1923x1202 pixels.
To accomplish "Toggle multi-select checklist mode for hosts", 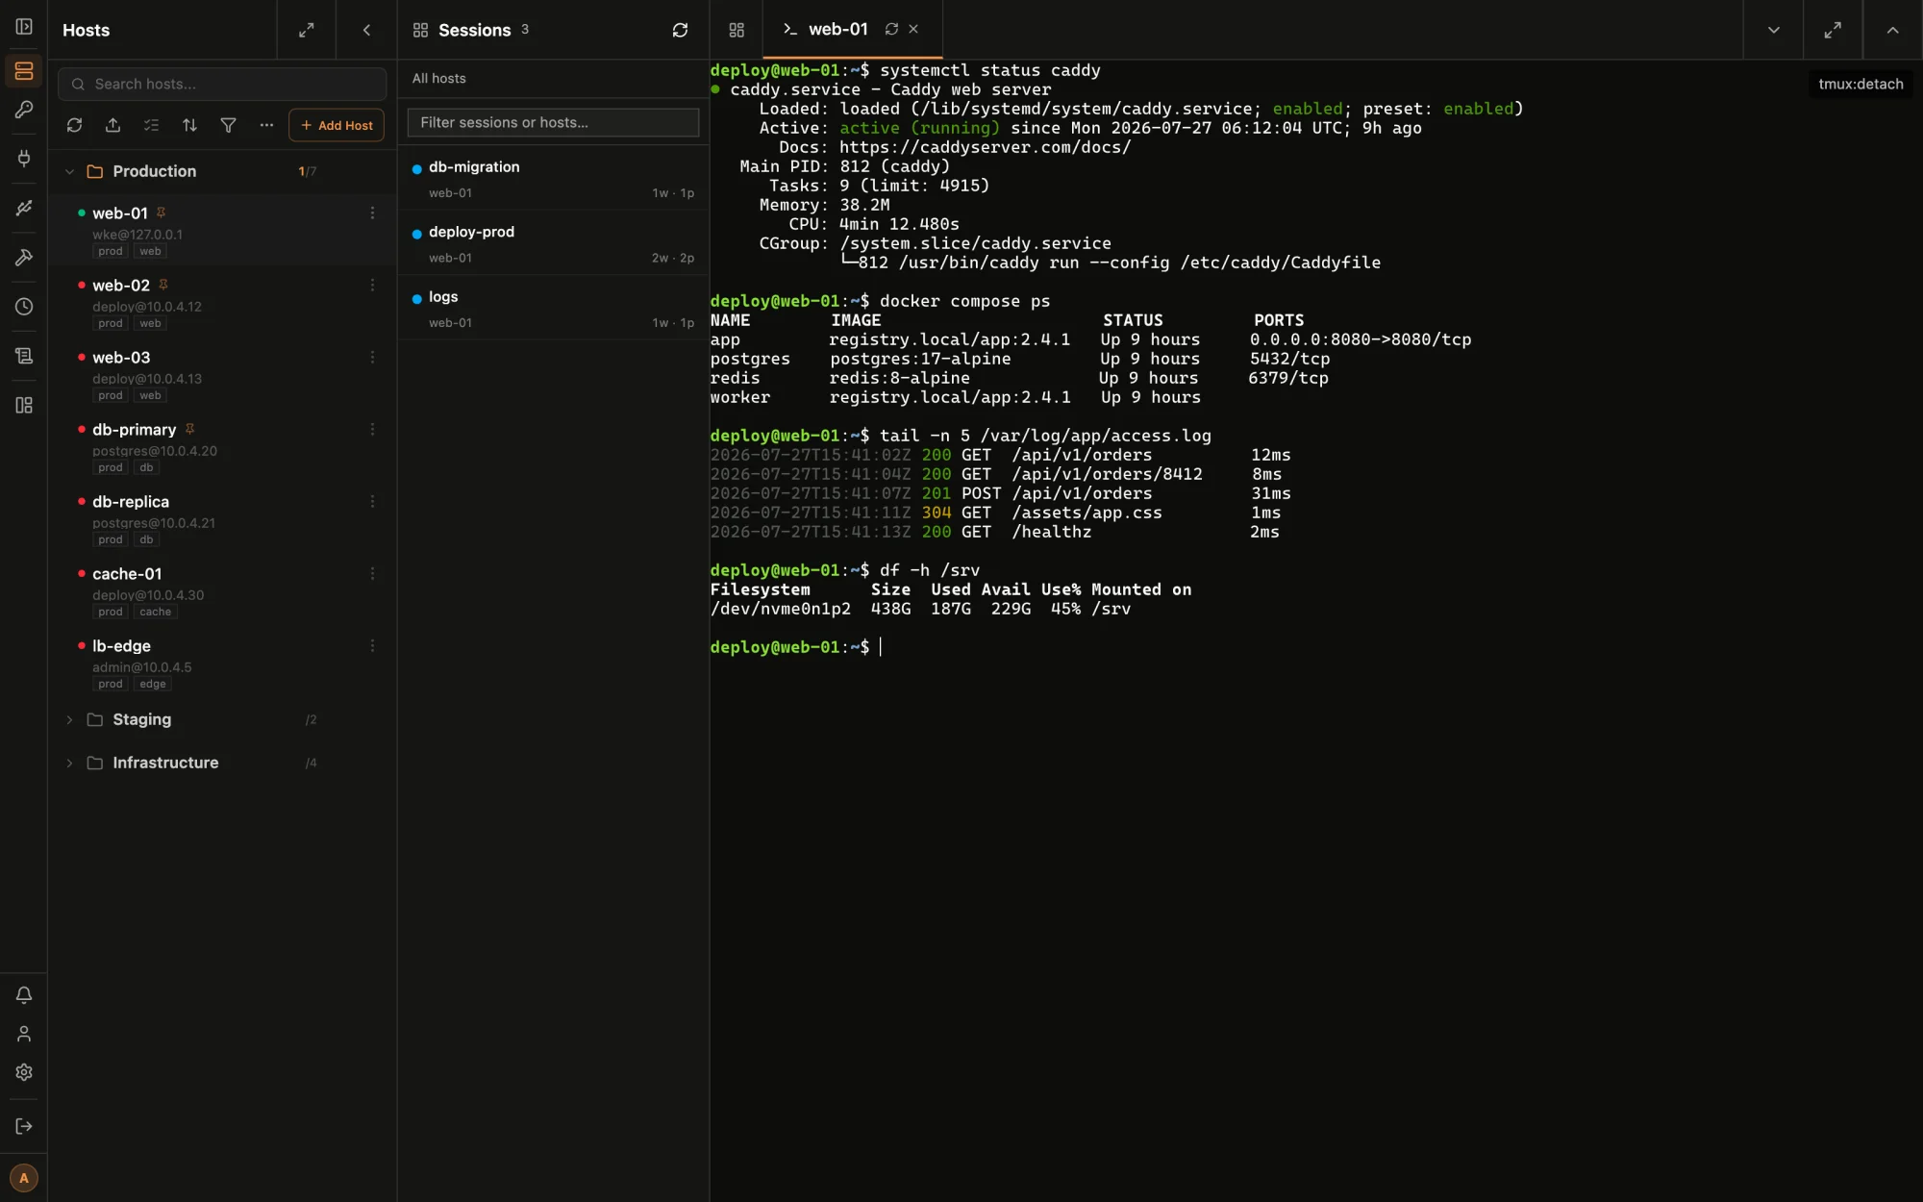I will (x=151, y=125).
